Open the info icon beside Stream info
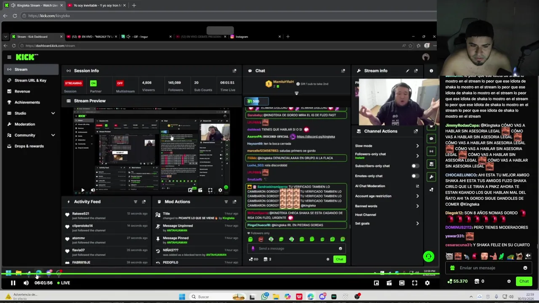This screenshot has height=303, width=539. 431,71
